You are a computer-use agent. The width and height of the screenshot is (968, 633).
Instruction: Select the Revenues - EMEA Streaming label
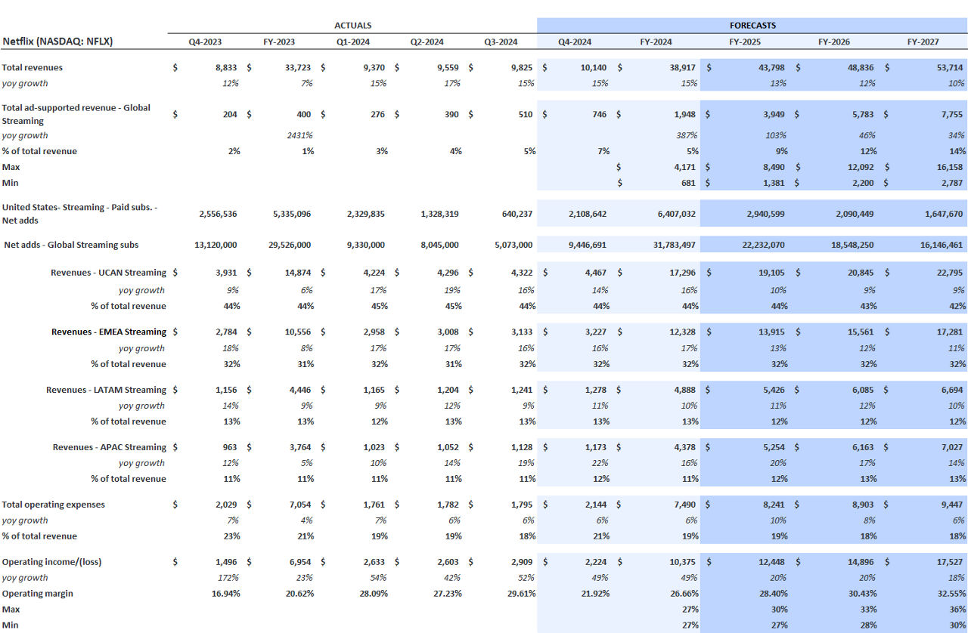(x=109, y=332)
